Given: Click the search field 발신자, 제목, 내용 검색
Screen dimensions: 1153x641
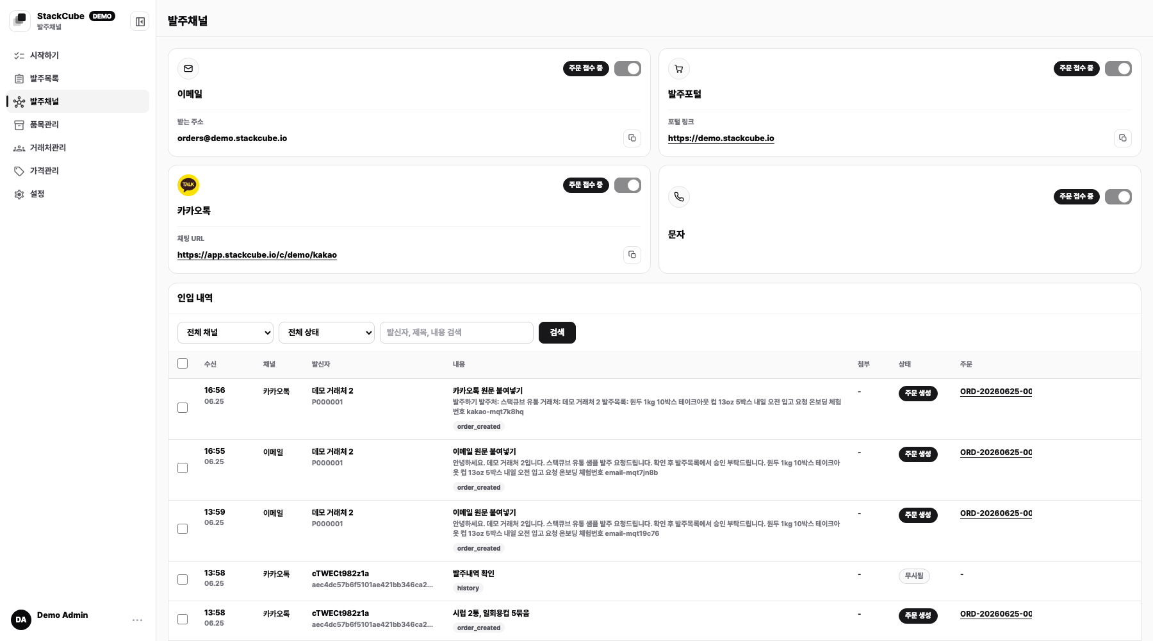Looking at the screenshot, I should (x=457, y=333).
